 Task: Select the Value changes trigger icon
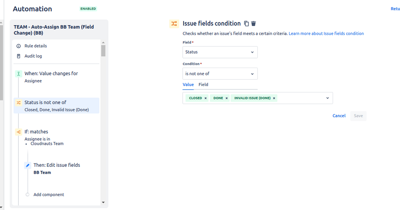pyautogui.click(x=18, y=74)
